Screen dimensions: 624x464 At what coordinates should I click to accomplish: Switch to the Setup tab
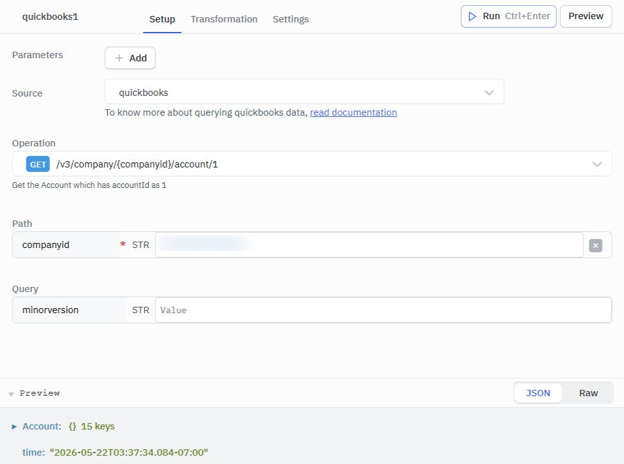click(162, 19)
